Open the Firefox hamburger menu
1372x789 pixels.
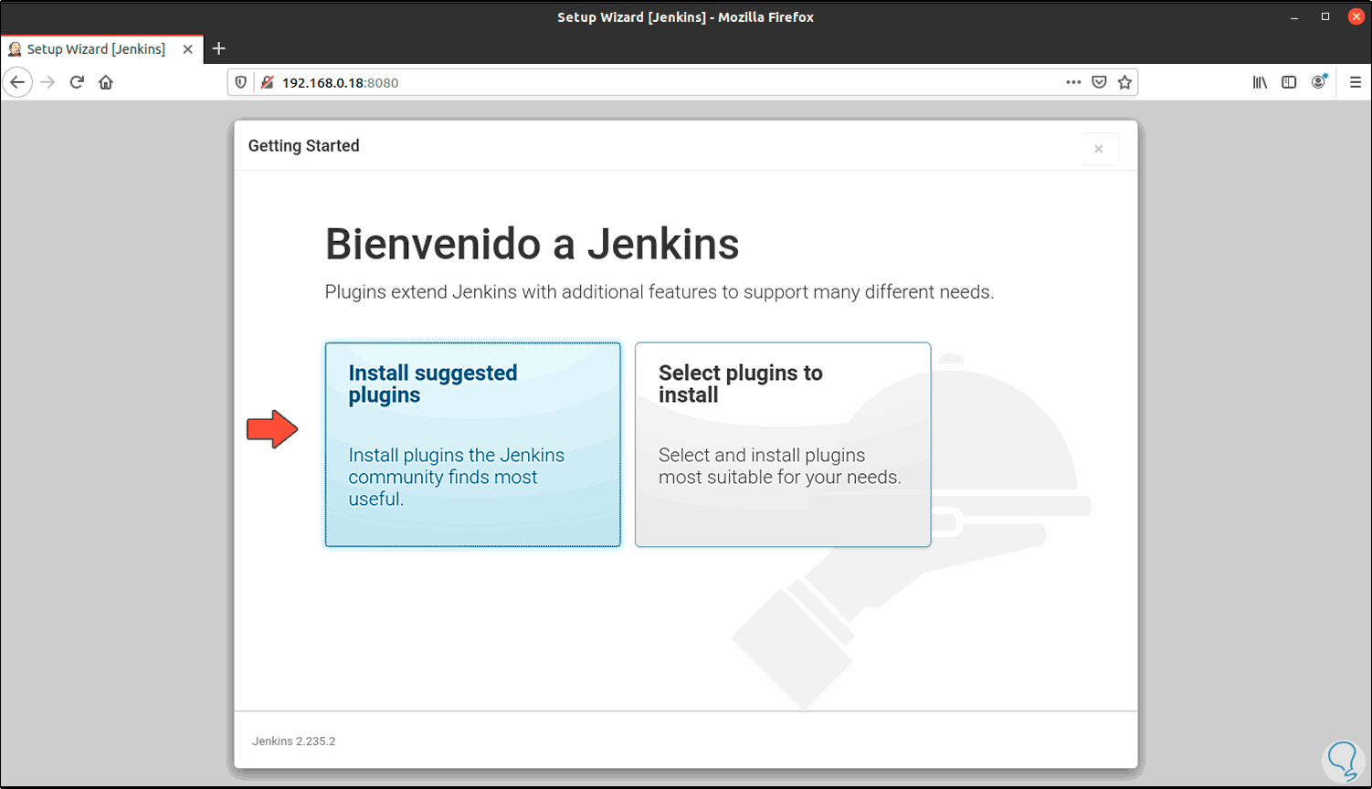pyautogui.click(x=1356, y=82)
